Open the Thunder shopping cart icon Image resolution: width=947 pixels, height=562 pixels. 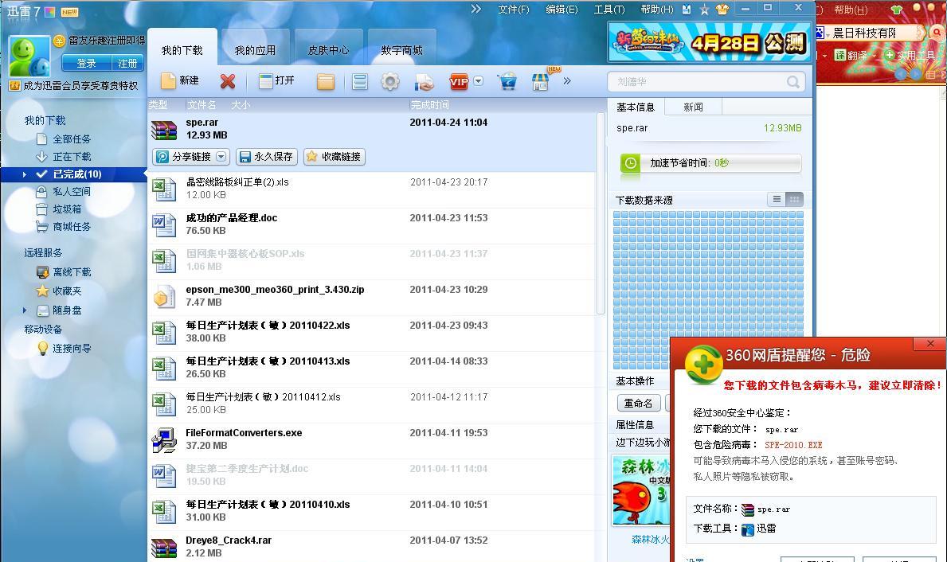506,80
